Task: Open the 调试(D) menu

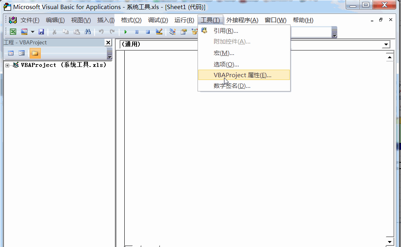Action: point(158,20)
